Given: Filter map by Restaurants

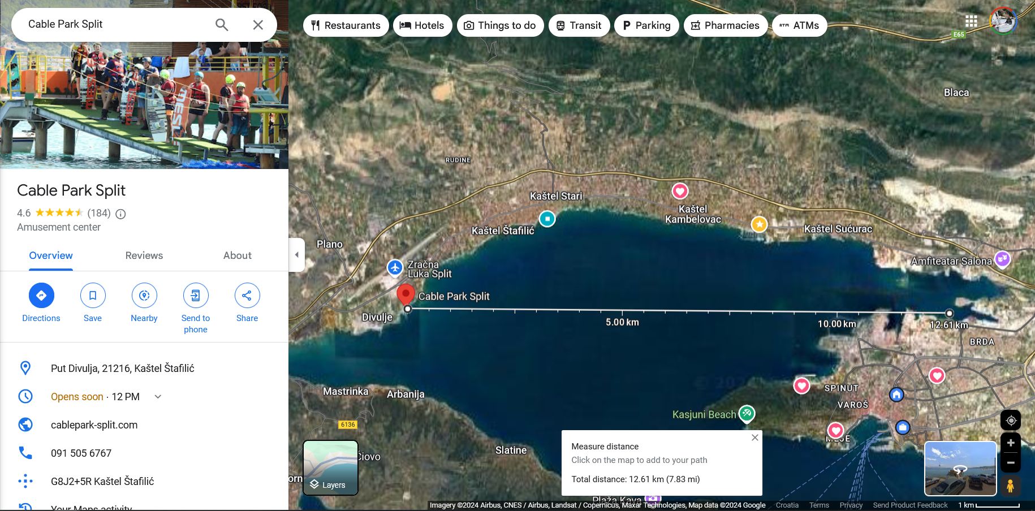Looking at the screenshot, I should pyautogui.click(x=346, y=25).
